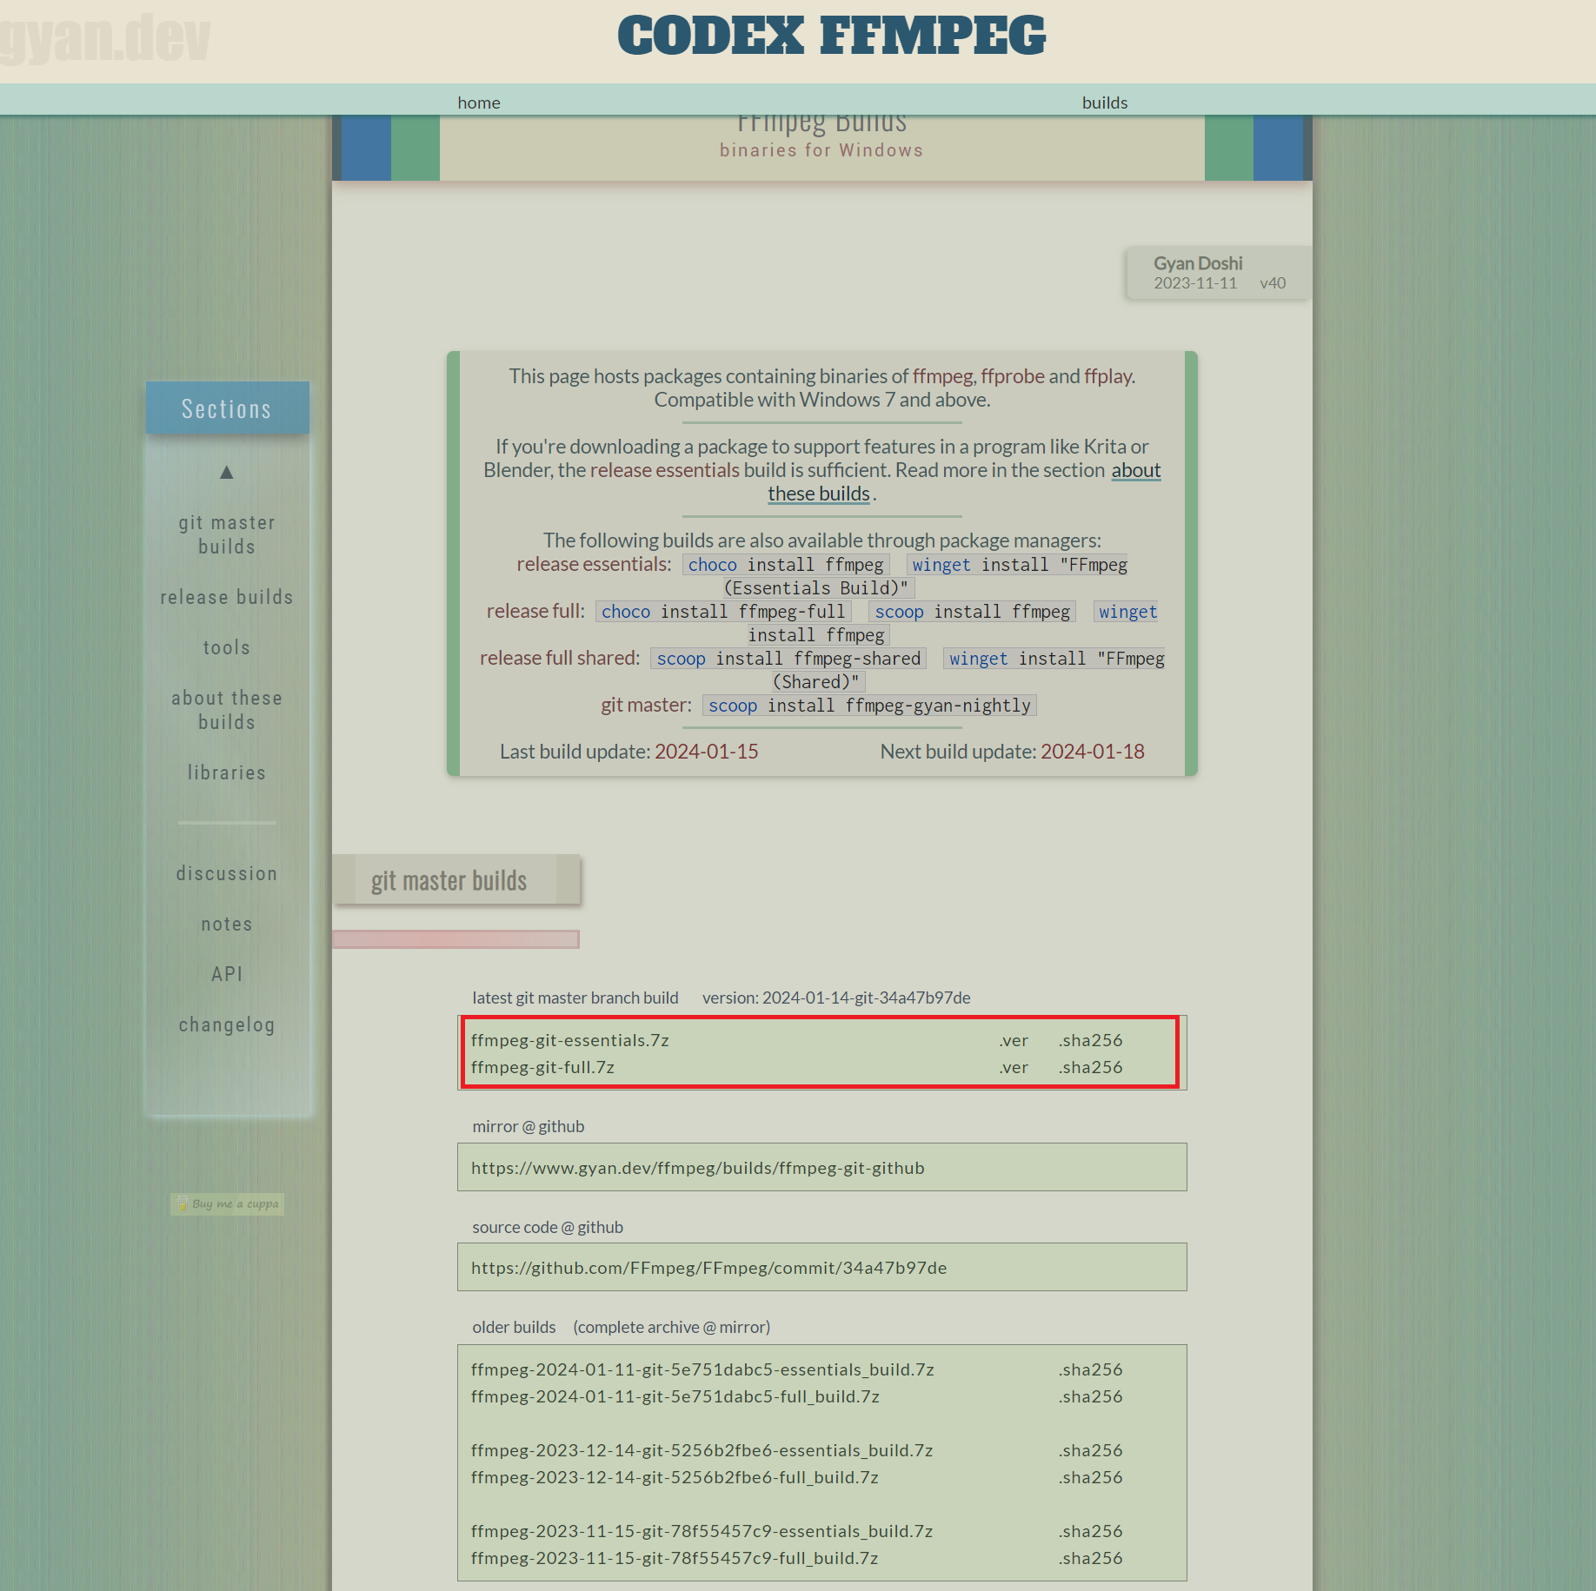
Task: Open .ver link for ffmpeg-git-full.7z
Action: [x=1014, y=1067]
